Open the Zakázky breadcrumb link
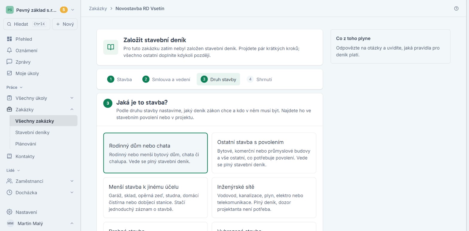This screenshot has width=469, height=231. click(98, 8)
